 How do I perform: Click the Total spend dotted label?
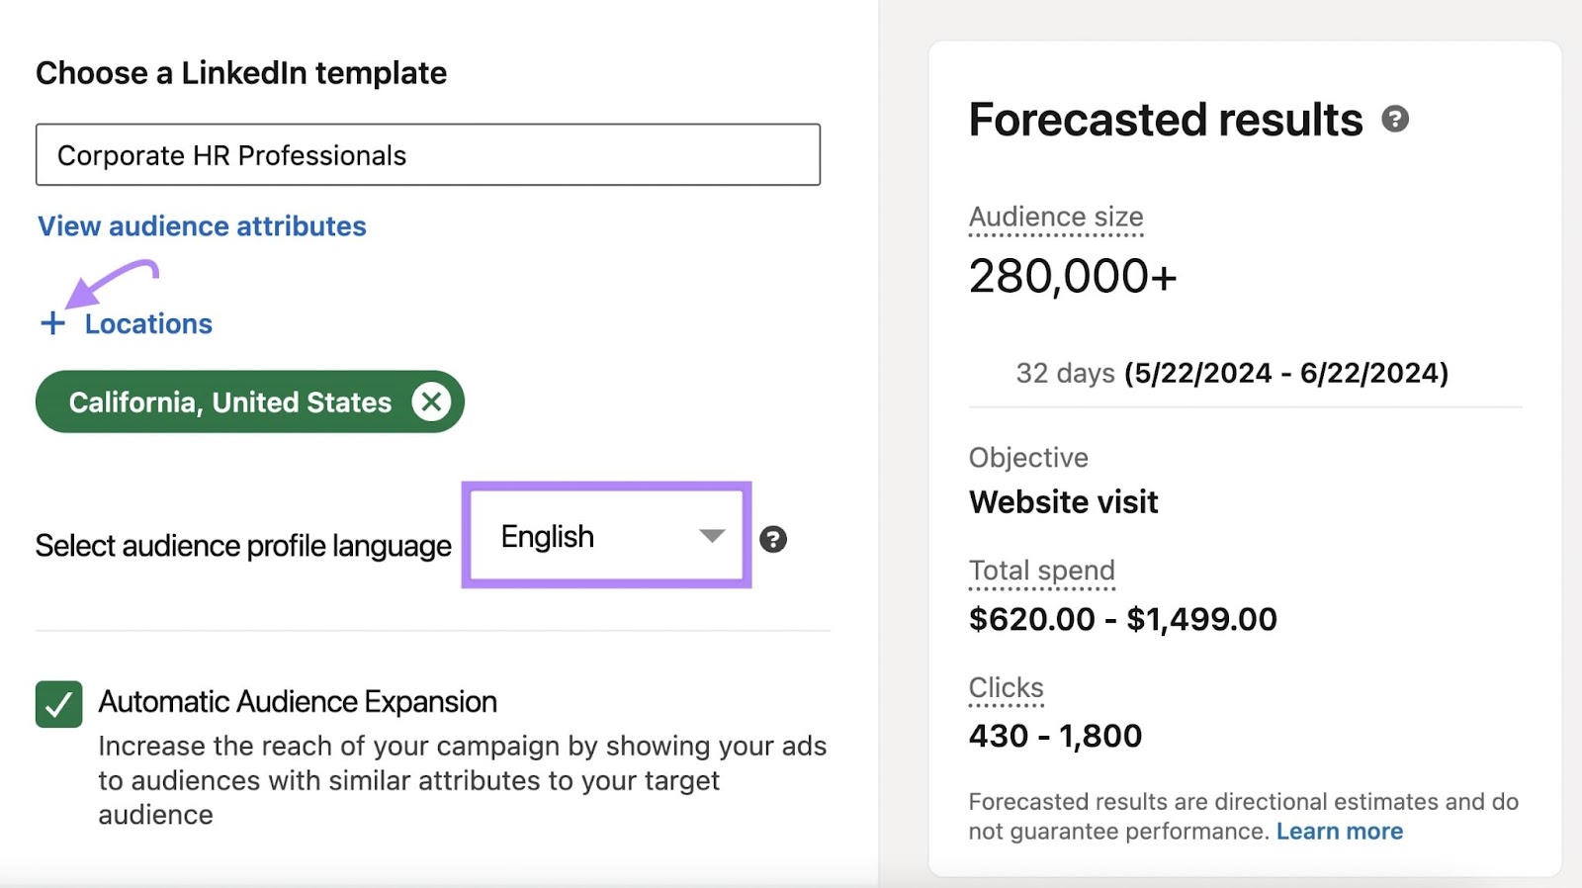pyautogui.click(x=1042, y=571)
